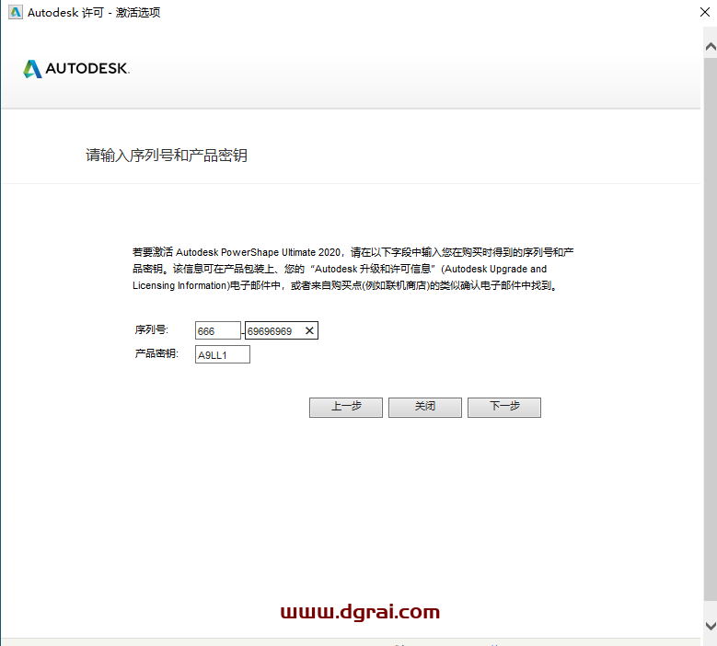The width and height of the screenshot is (717, 646).
Task: Focus the product key field A9LL1
Action: (x=222, y=354)
